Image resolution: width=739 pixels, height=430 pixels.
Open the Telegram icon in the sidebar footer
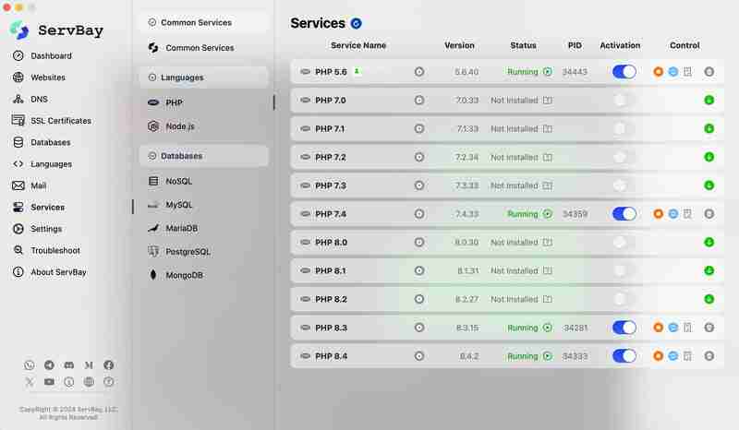pyautogui.click(x=49, y=365)
